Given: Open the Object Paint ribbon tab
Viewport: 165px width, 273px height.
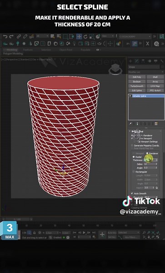Looking at the screenshot, I should 66,50.
